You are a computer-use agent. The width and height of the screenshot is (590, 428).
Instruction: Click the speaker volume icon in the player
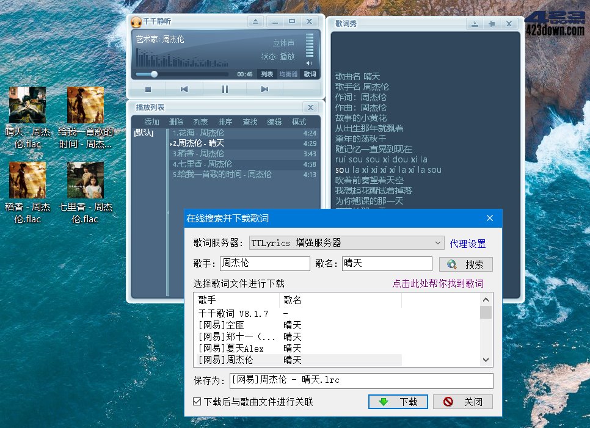pos(309,62)
